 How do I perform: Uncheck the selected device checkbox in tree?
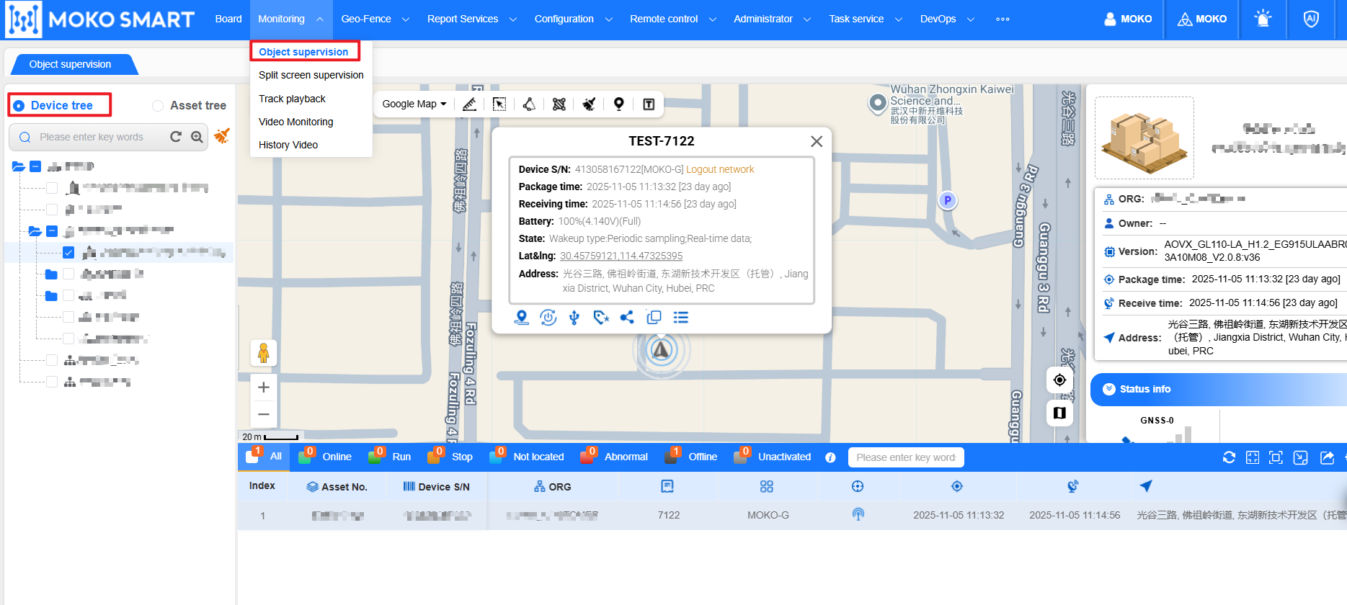pyautogui.click(x=68, y=252)
